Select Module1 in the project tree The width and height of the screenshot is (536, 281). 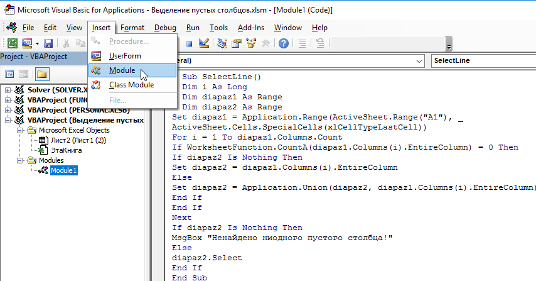(63, 170)
